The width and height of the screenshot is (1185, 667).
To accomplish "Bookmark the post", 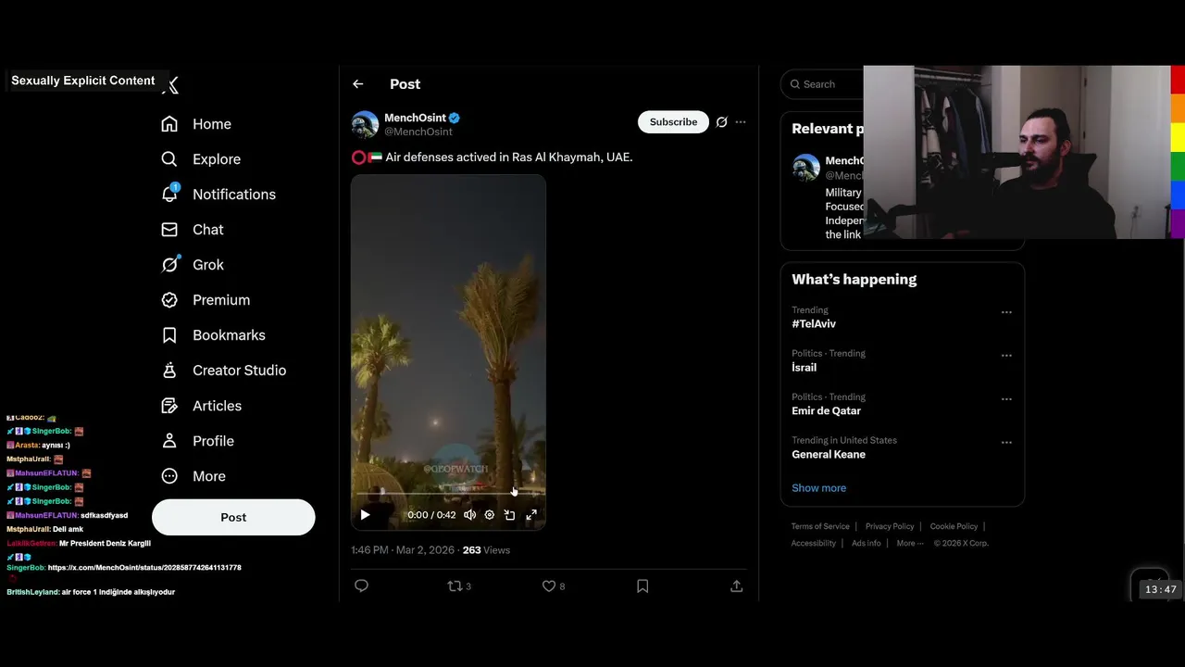I will (642, 586).
